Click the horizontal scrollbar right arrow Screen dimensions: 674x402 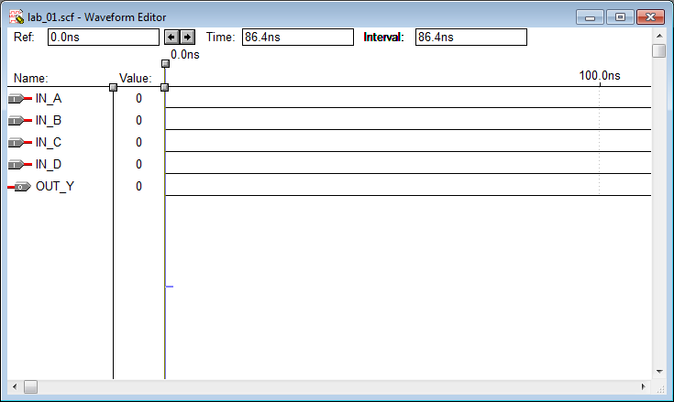(x=644, y=387)
